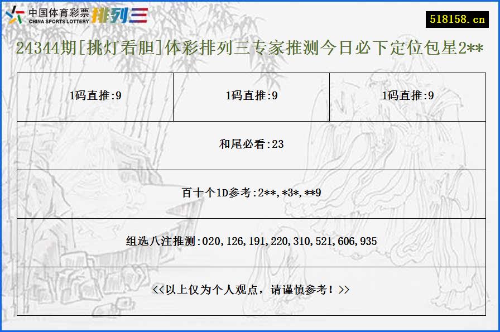Click the blue 排 character in the header logo
Screen dimensions: 500x332
(97, 17)
